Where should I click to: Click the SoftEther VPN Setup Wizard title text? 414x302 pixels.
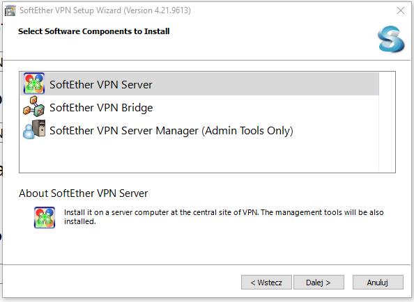pos(105,10)
